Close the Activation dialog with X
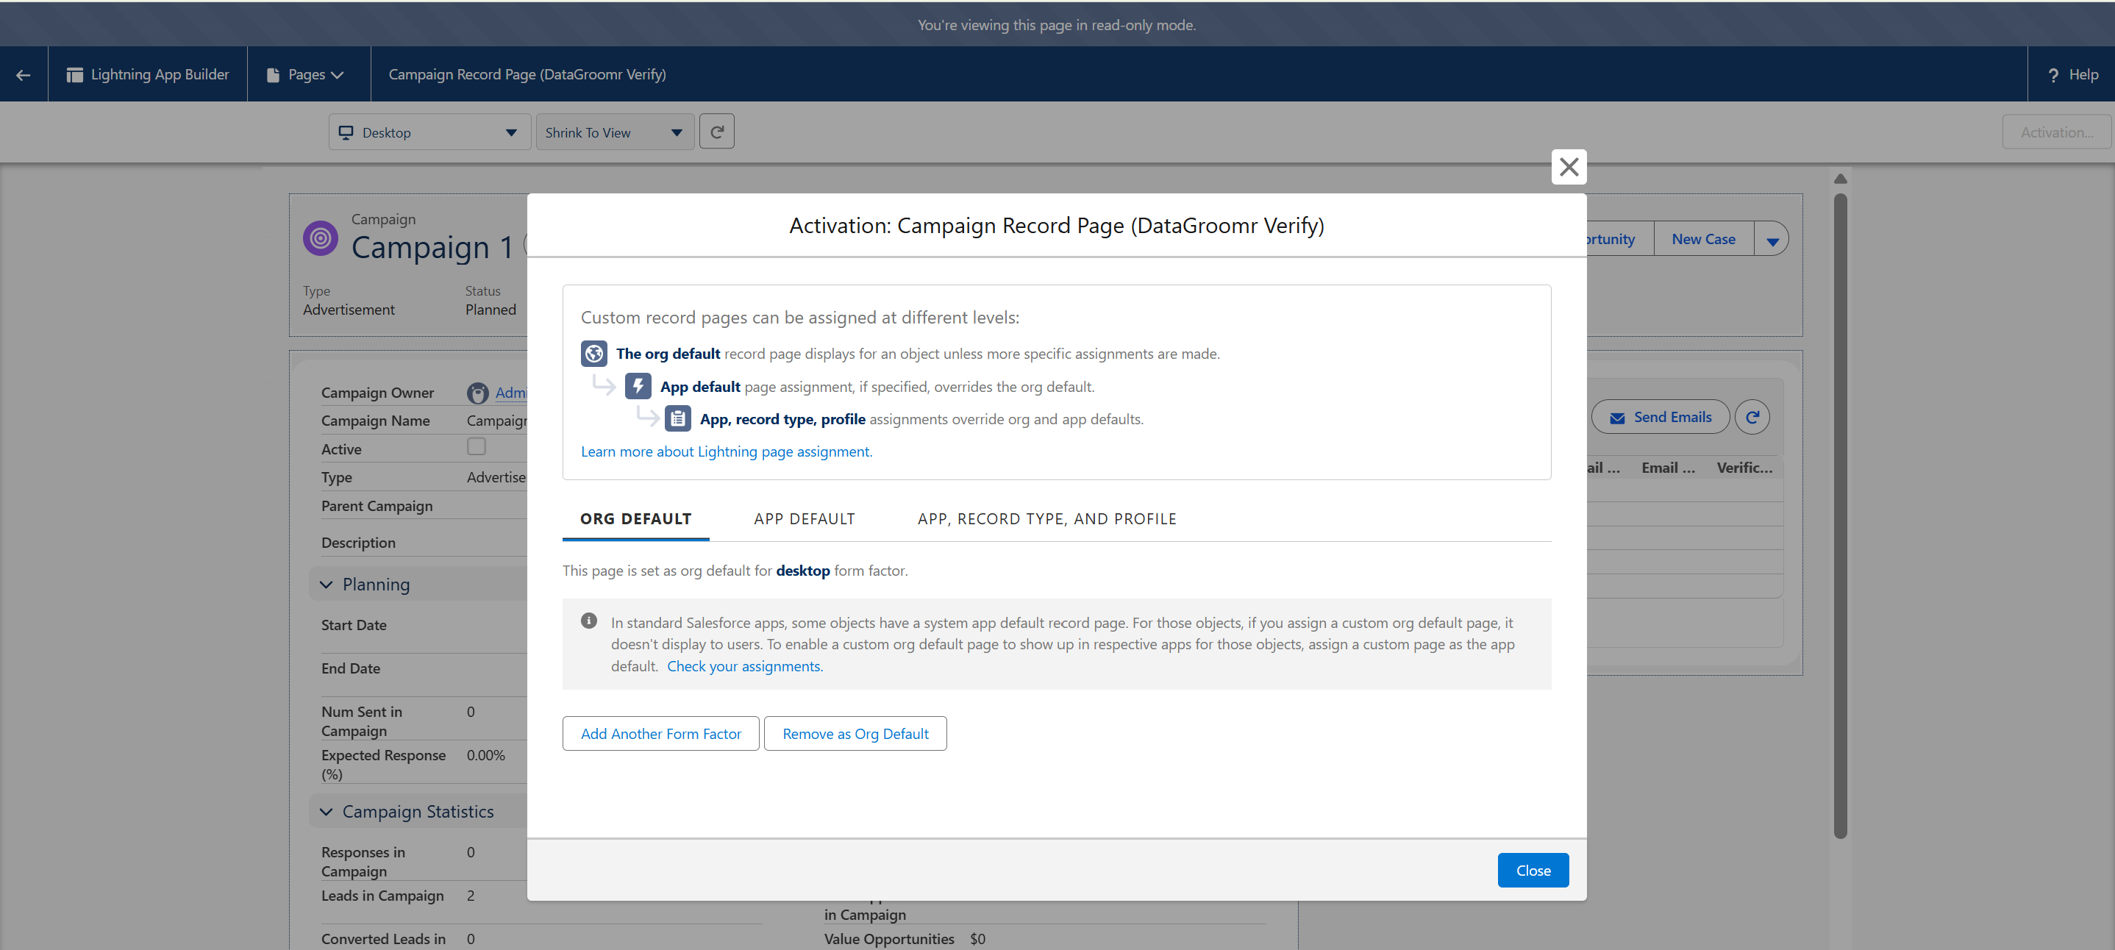Image resolution: width=2115 pixels, height=950 pixels. pyautogui.click(x=1568, y=167)
